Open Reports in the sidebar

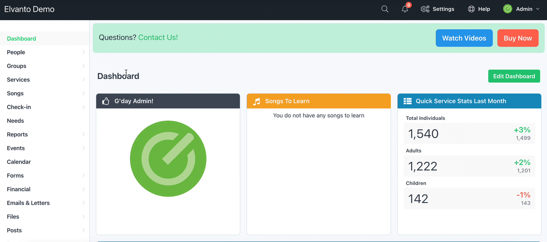[45, 134]
